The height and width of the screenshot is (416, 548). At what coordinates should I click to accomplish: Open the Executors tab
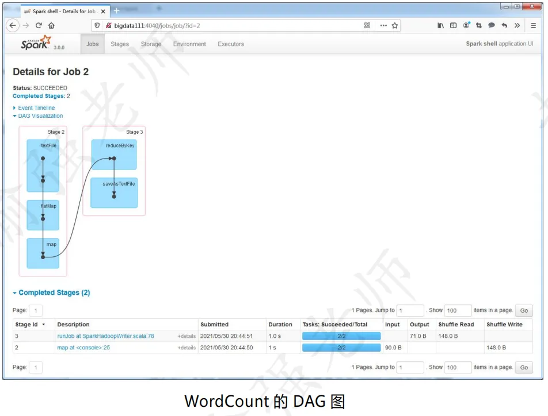(x=231, y=44)
